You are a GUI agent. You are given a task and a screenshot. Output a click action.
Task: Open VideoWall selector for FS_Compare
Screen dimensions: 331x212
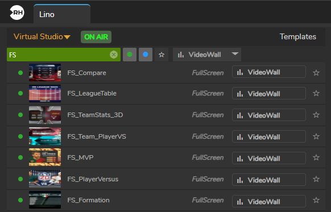click(x=269, y=72)
